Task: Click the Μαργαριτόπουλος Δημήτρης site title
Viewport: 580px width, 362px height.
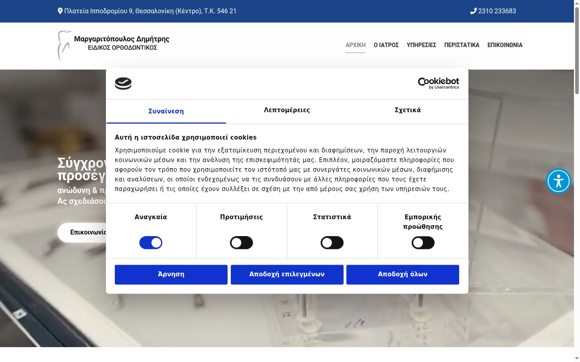Action: click(x=122, y=39)
